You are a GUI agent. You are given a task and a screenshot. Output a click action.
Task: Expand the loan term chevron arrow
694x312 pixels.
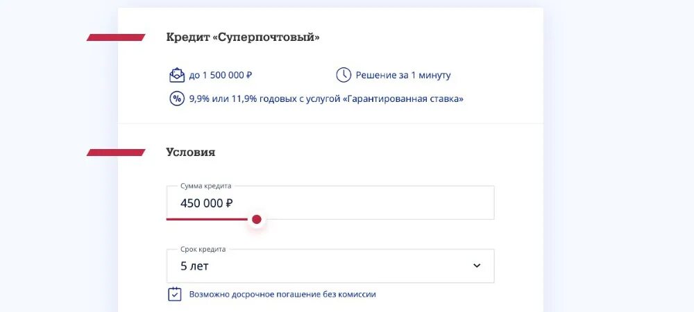point(477,266)
